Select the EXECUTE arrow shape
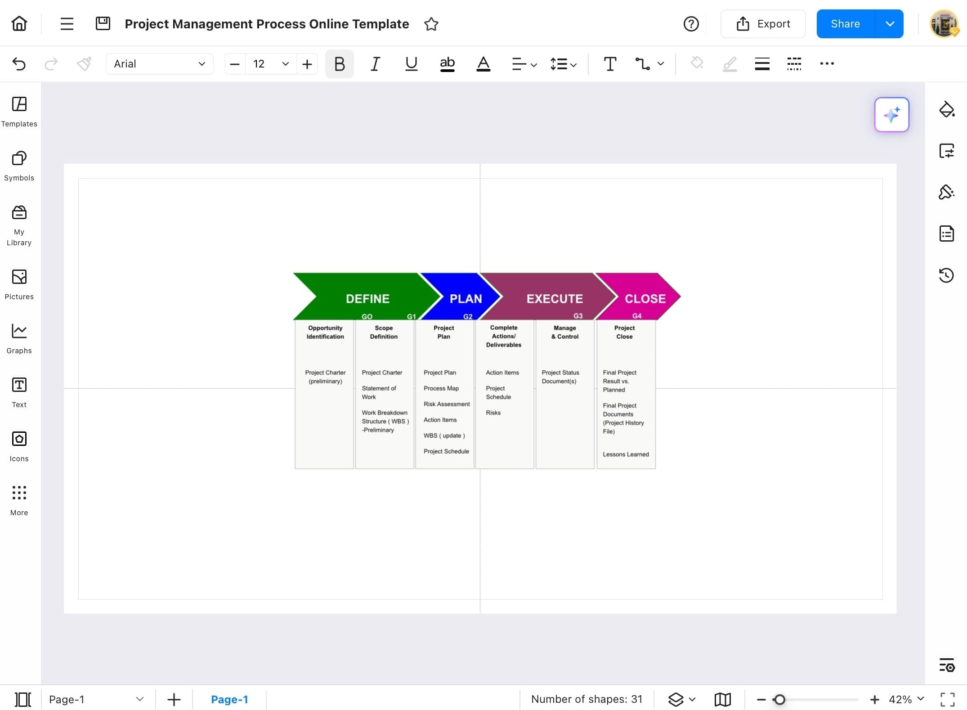Viewport: 967px width, 710px height. (554, 298)
